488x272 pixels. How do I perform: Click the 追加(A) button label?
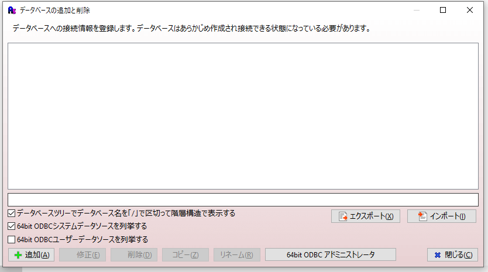(x=37, y=255)
